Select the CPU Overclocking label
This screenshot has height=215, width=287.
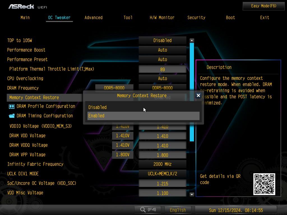[25, 78]
